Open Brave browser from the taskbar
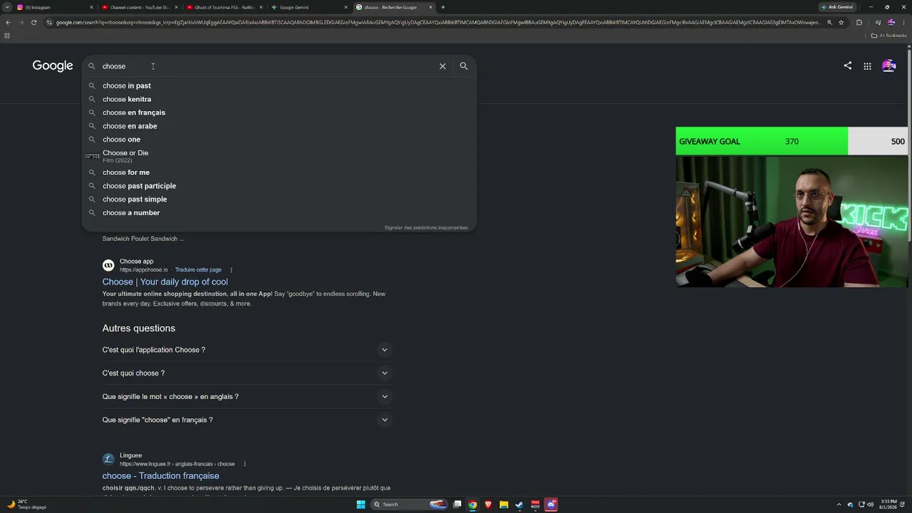912x513 pixels. coord(488,504)
